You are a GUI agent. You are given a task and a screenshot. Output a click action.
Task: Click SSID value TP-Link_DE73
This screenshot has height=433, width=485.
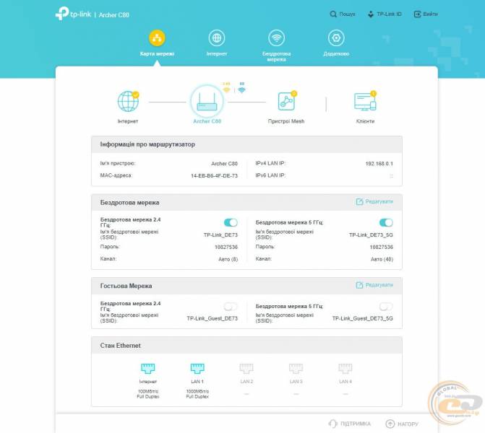220,235
